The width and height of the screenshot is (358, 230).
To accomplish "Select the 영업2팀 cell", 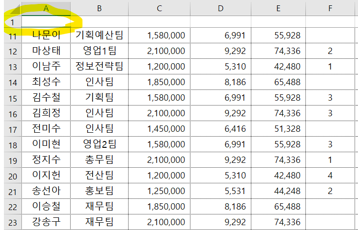I will tap(99, 144).
